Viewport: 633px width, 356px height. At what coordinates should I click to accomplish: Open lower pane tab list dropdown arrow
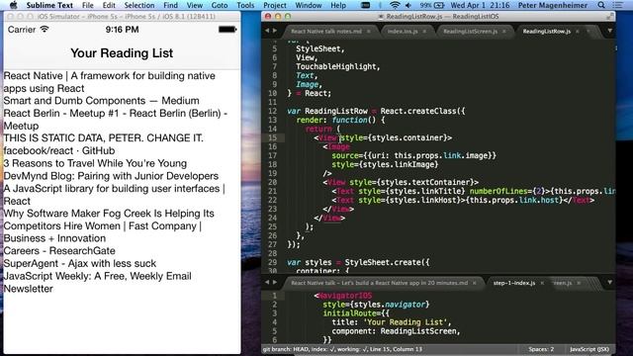[x=609, y=282]
